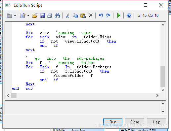
Task: Open the editor menu icon in toolbar
Action: pyautogui.click(x=10, y=16)
